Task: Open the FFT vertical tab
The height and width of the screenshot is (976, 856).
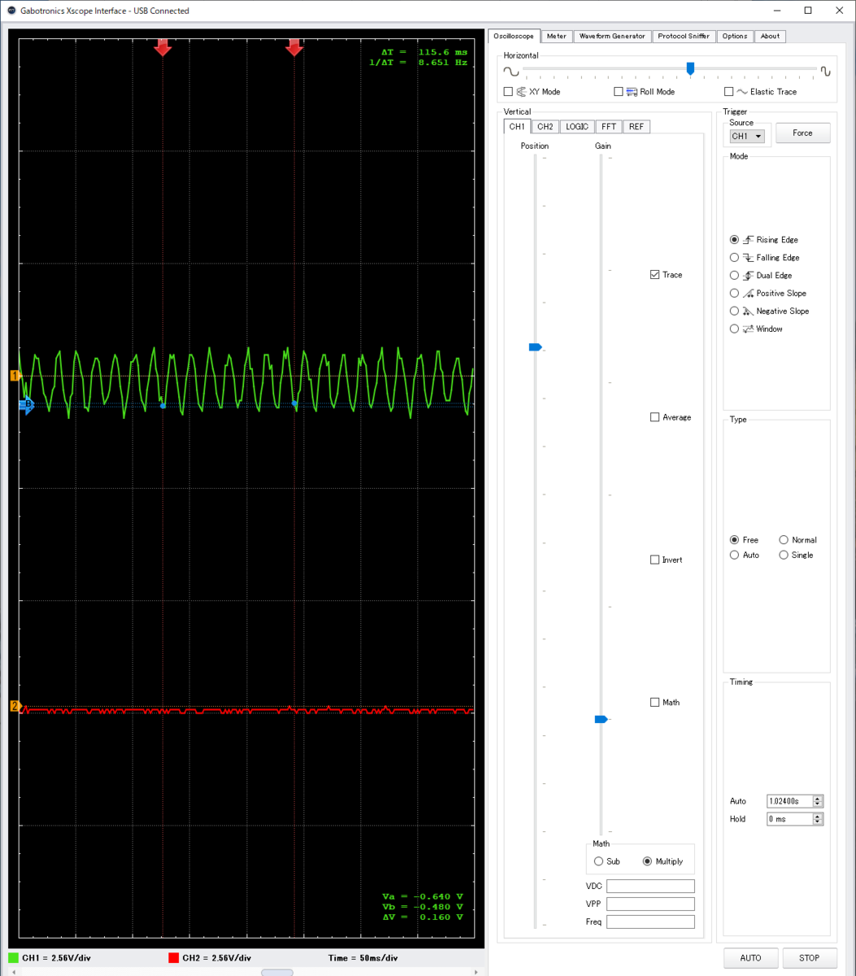Action: [607, 126]
